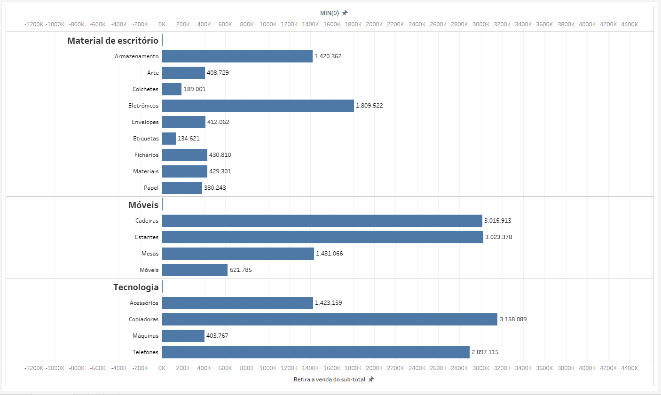Click the Máquinas row label

pos(146,336)
